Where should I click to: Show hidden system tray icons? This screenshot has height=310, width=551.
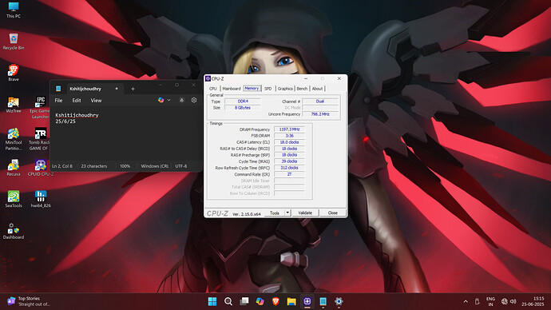pos(466,301)
